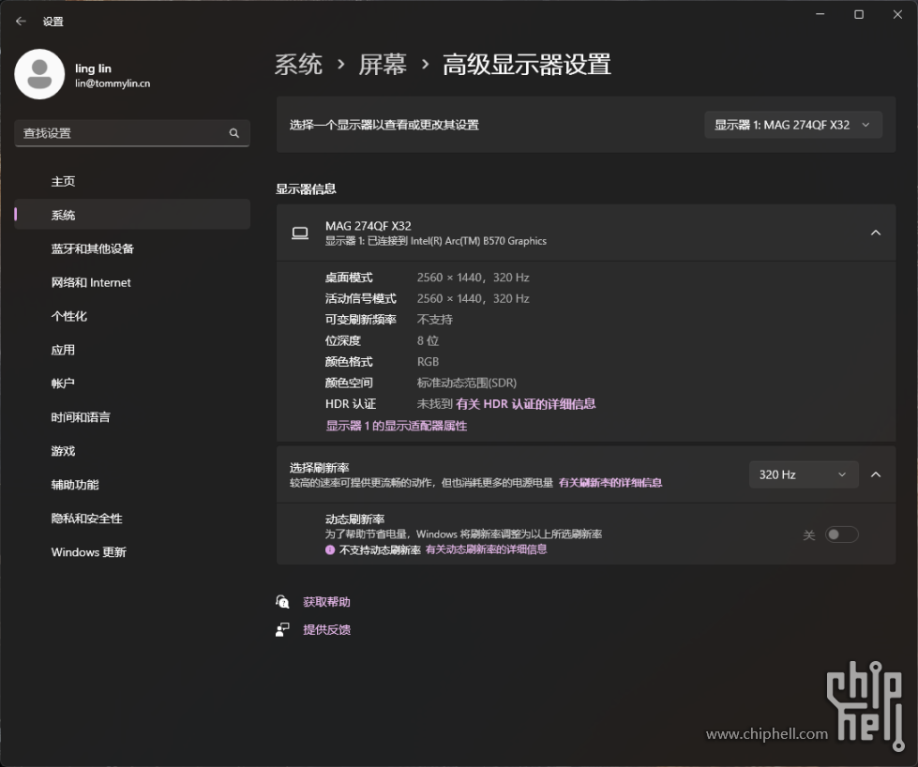918x767 pixels.
Task: Click the ling lin profile avatar
Action: pyautogui.click(x=39, y=74)
